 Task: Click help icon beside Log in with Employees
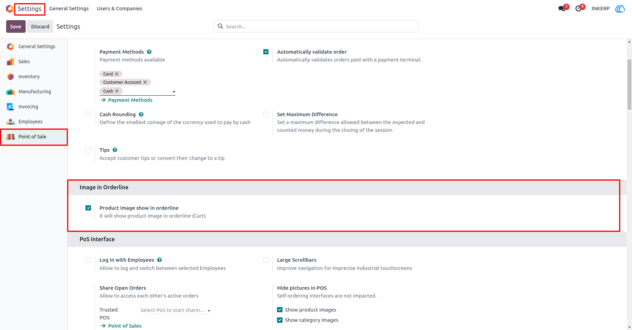(x=159, y=260)
